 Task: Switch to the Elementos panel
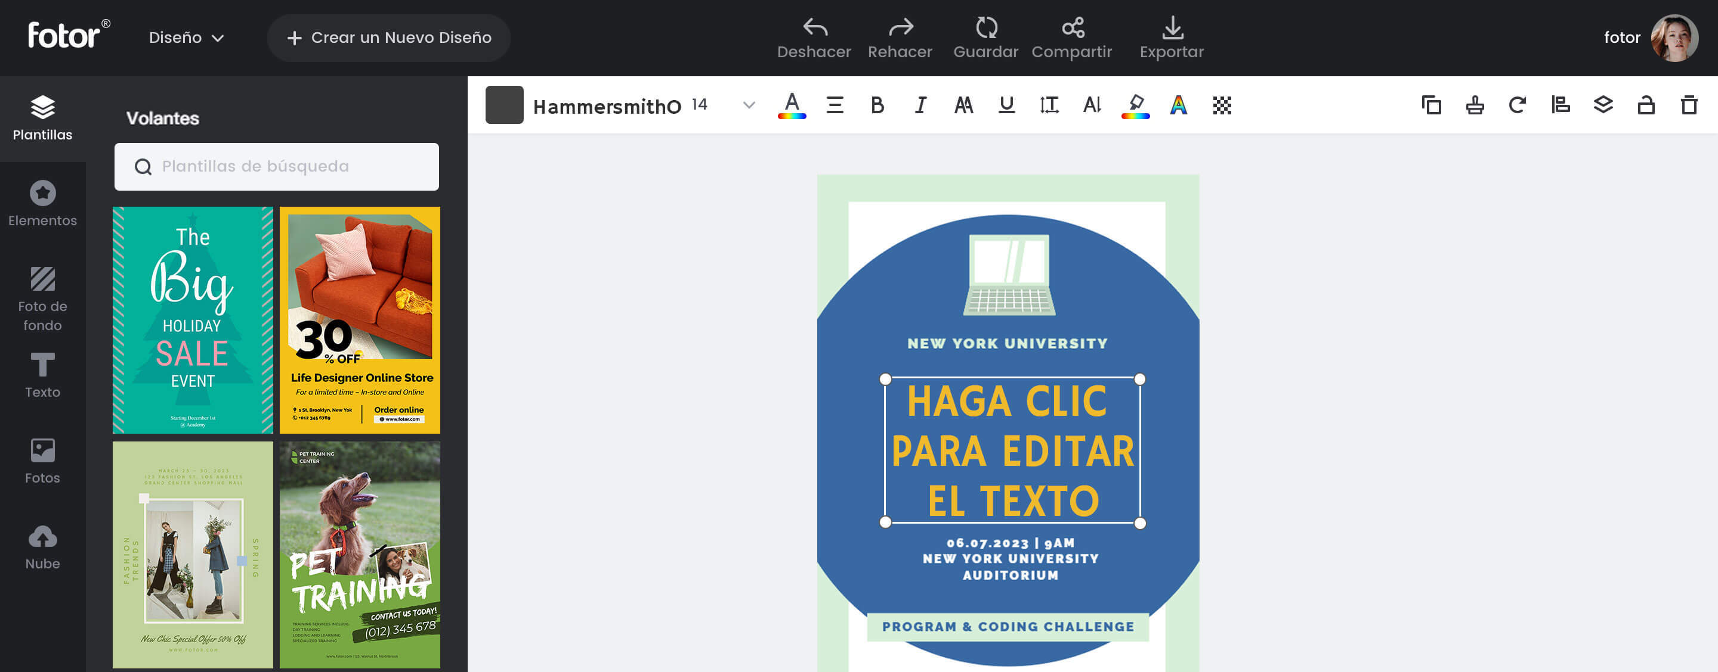[43, 203]
